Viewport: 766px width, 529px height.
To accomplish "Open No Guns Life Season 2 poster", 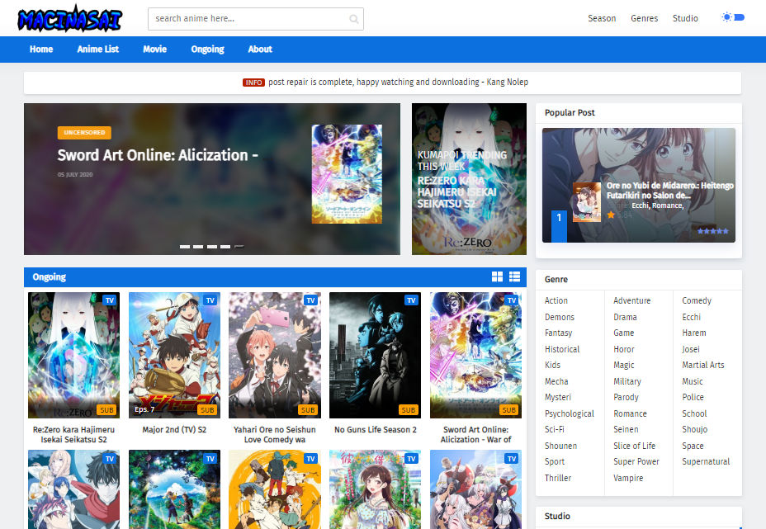I will (x=376, y=355).
